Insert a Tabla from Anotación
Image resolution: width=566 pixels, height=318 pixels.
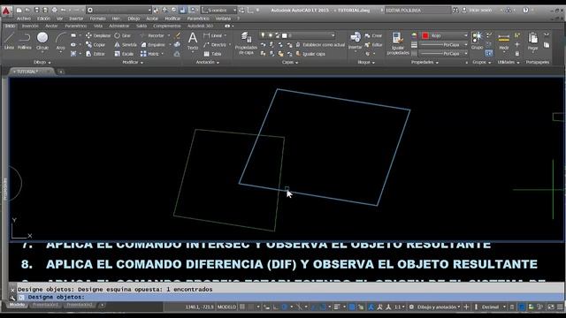(x=212, y=54)
